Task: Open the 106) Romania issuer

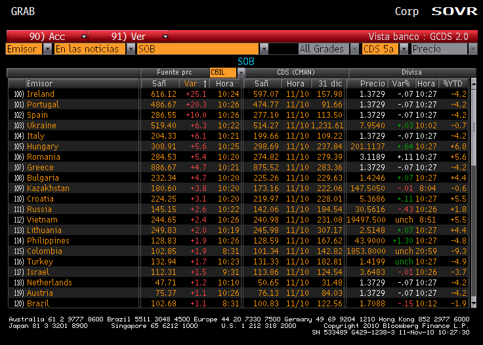Action: [43, 157]
